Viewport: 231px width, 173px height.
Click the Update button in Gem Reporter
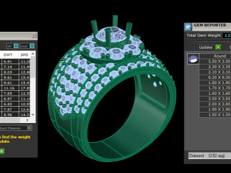pos(209,47)
